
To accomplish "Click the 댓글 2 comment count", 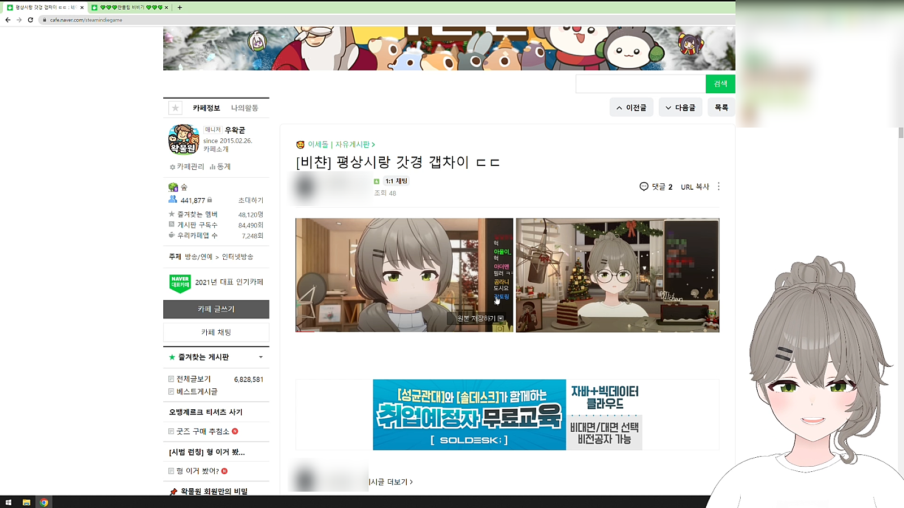I will click(662, 187).
